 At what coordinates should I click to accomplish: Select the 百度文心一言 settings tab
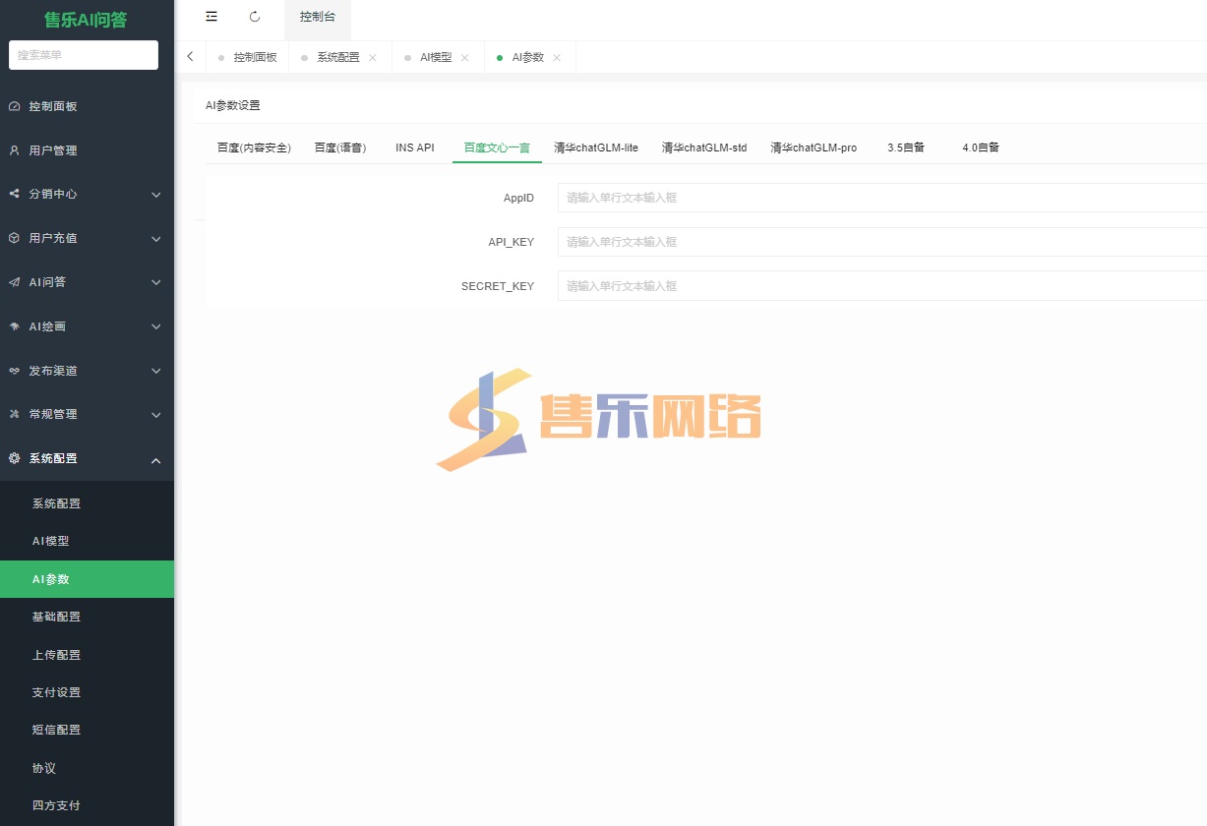(x=497, y=147)
